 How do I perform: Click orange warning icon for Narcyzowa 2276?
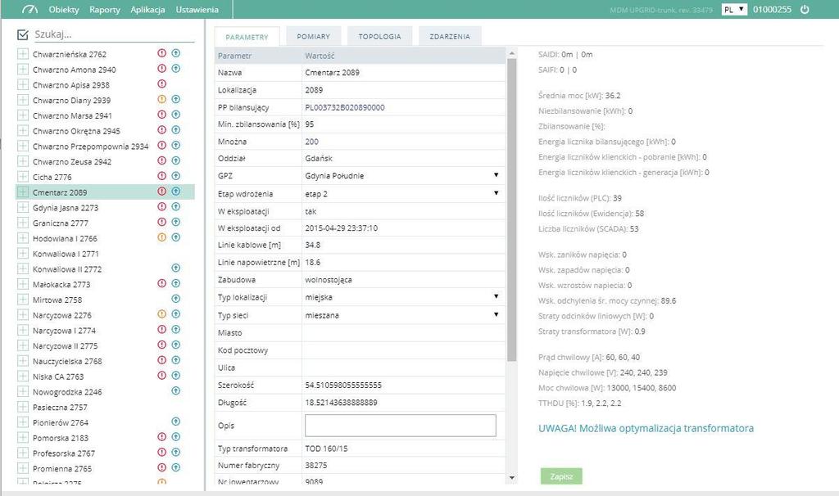click(161, 314)
